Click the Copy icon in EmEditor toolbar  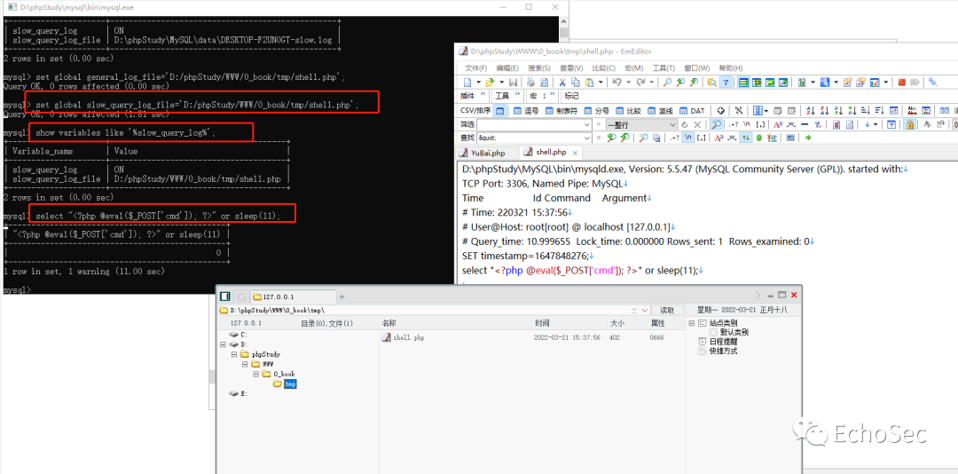(576, 82)
